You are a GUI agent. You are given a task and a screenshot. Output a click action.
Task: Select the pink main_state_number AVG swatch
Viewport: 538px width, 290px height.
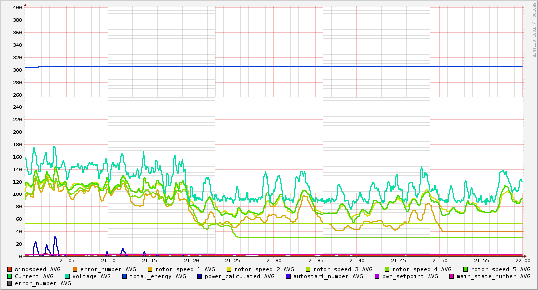click(452, 276)
